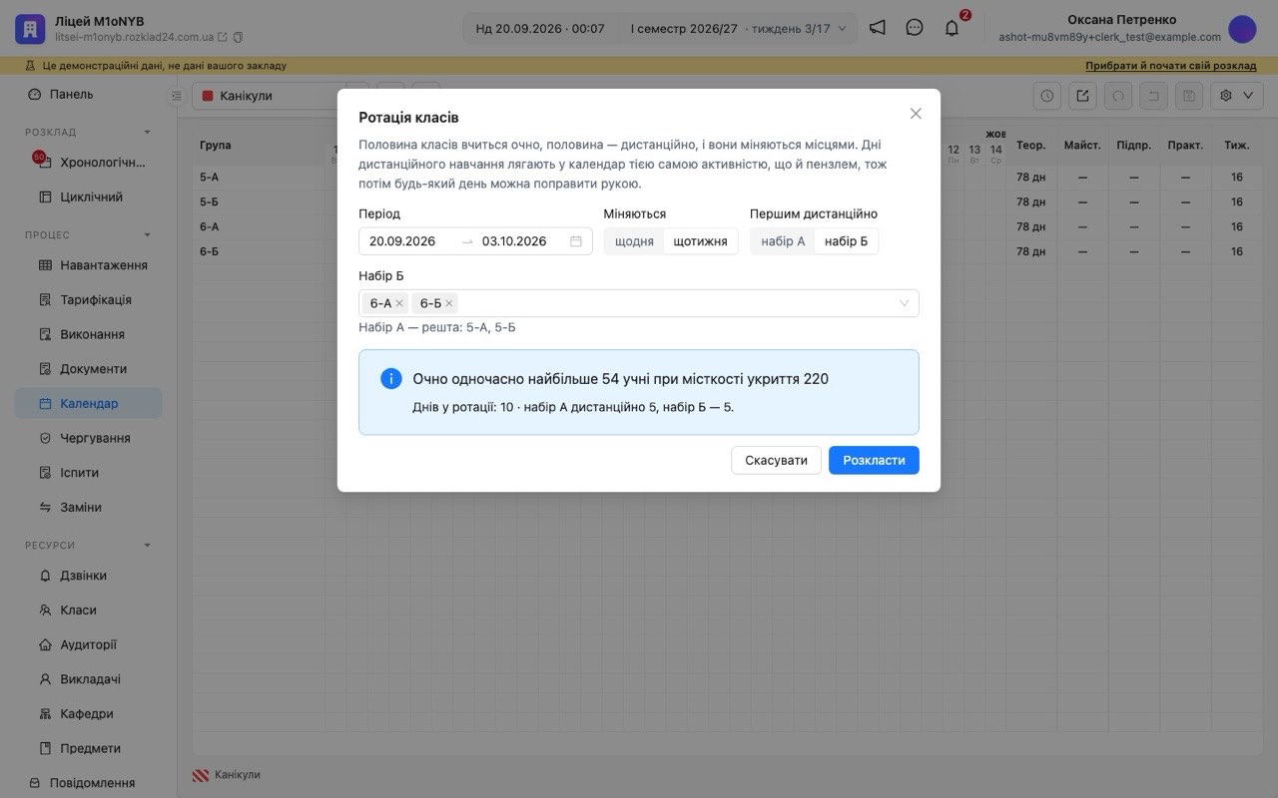Remove the 6-А tag
1278x798 pixels.
click(x=399, y=303)
